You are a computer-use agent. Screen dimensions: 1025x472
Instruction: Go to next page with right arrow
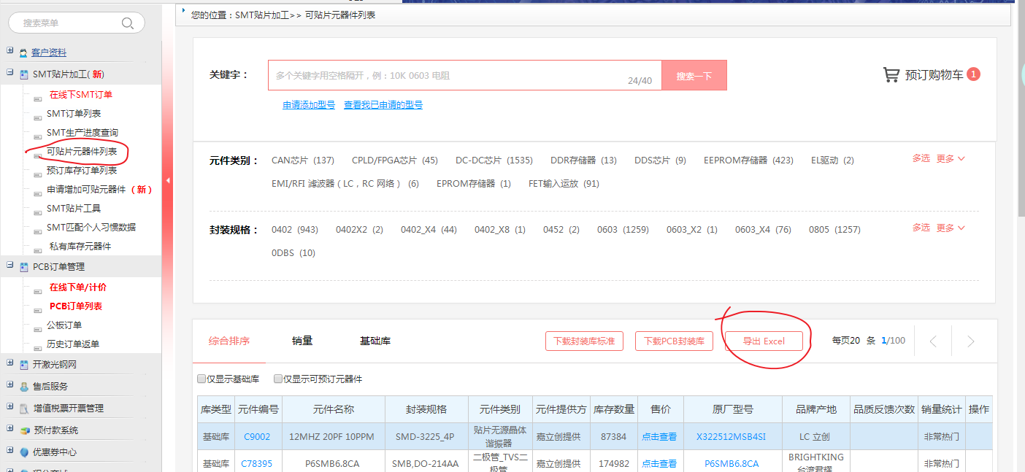[970, 341]
